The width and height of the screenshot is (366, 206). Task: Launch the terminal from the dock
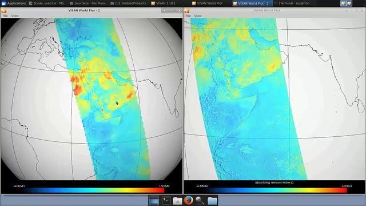166,200
